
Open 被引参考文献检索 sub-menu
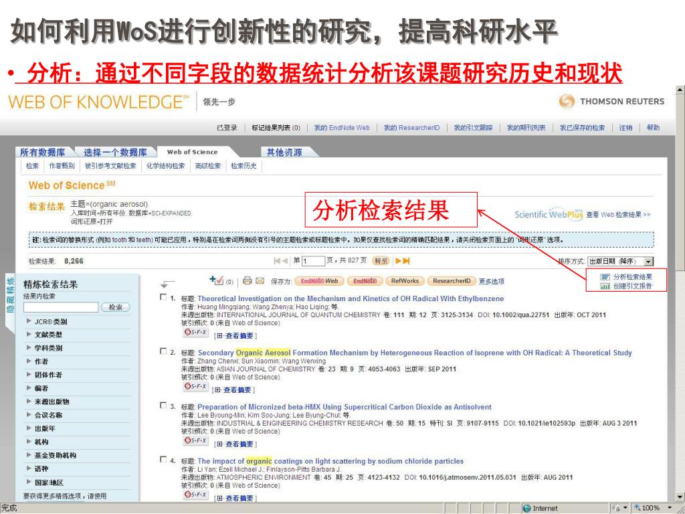110,166
